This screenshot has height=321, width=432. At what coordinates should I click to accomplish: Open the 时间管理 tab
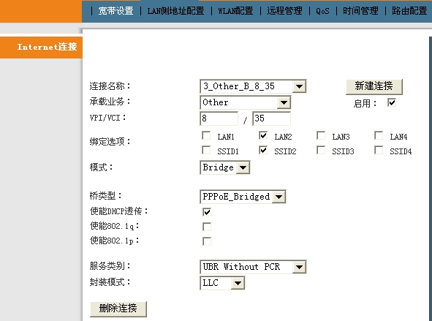pyautogui.click(x=360, y=11)
